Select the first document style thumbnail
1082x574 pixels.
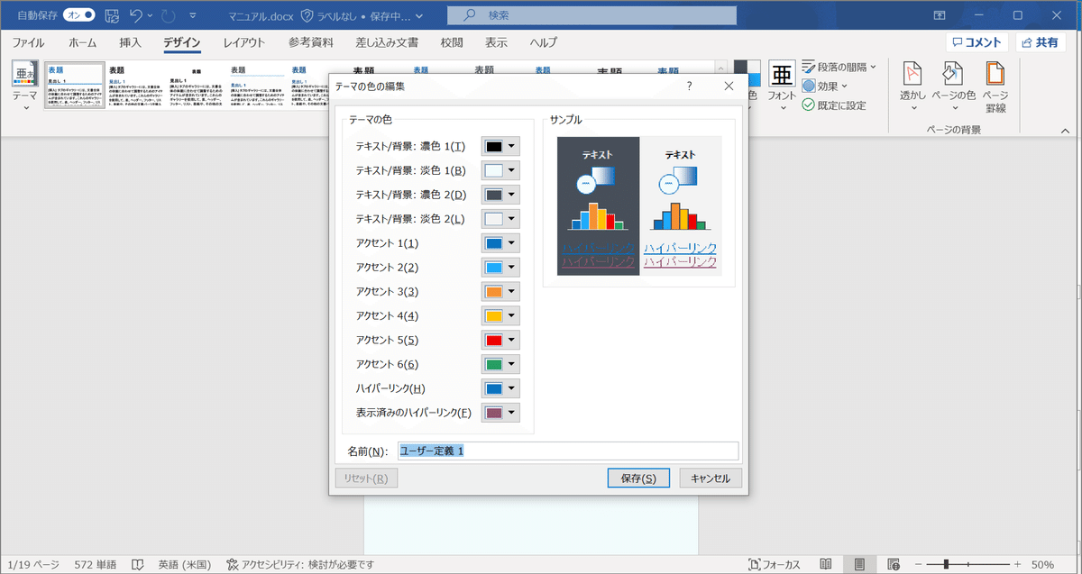click(74, 86)
